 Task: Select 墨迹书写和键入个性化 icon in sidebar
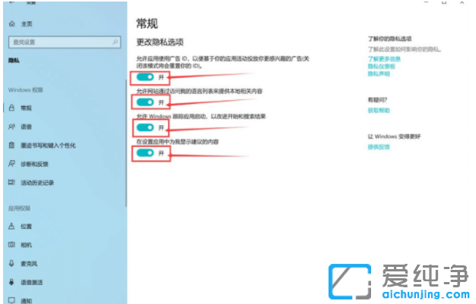pyautogui.click(x=11, y=145)
